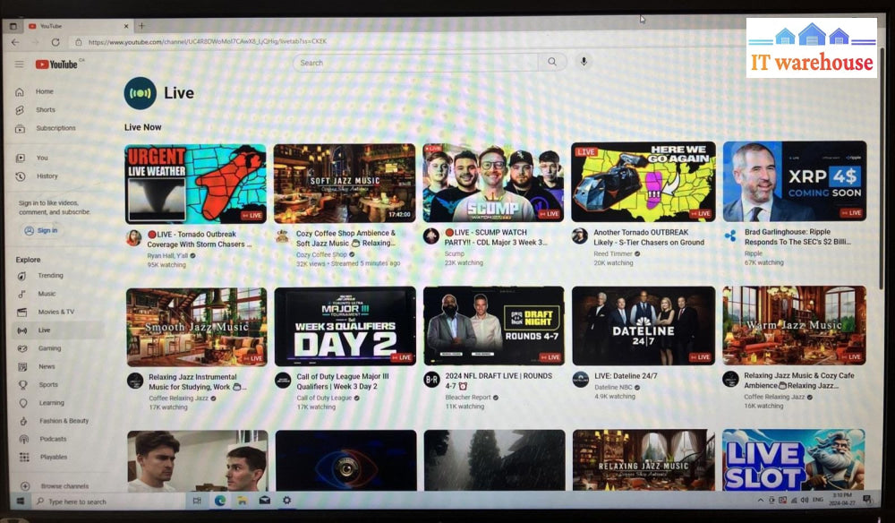The image size is (895, 523).
Task: Open Windows Start menu
Action: [19, 502]
